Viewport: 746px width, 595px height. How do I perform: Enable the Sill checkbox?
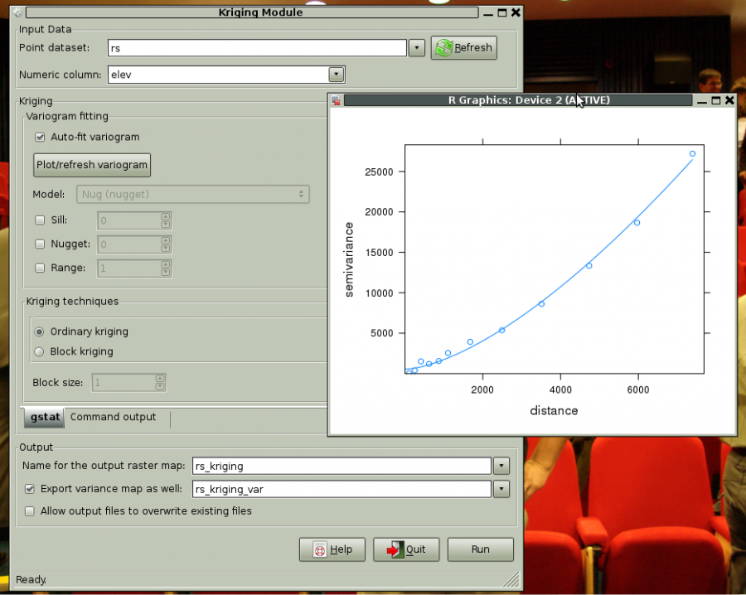click(x=40, y=220)
